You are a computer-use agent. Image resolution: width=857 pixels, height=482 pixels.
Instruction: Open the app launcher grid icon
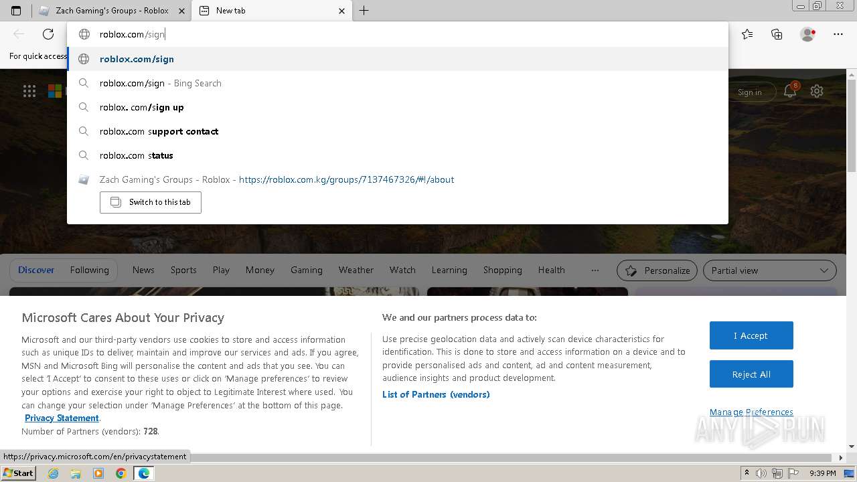click(29, 92)
